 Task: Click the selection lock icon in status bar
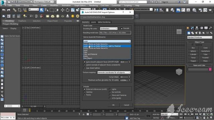[84, 114]
